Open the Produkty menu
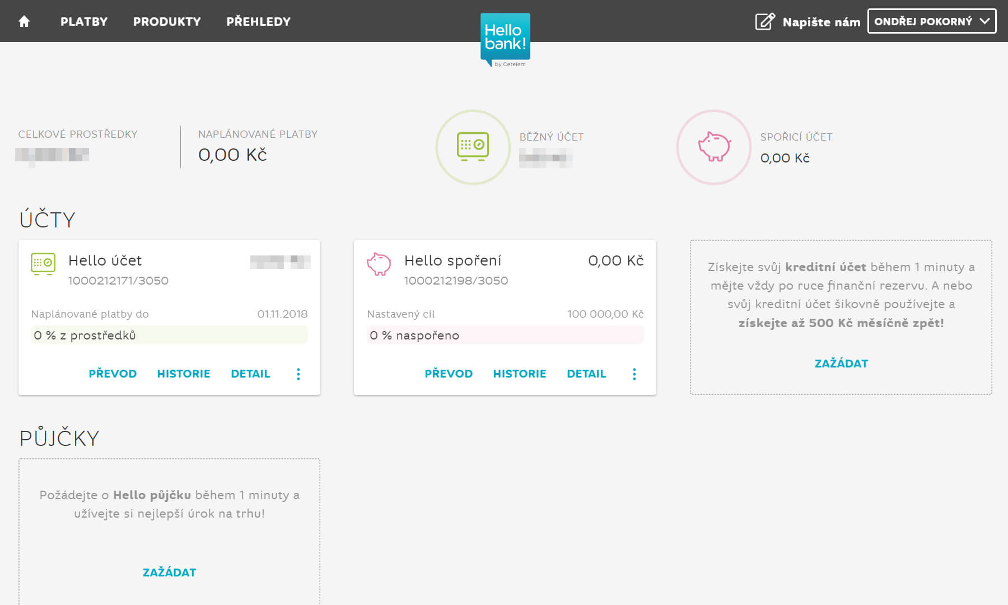 pos(167,21)
